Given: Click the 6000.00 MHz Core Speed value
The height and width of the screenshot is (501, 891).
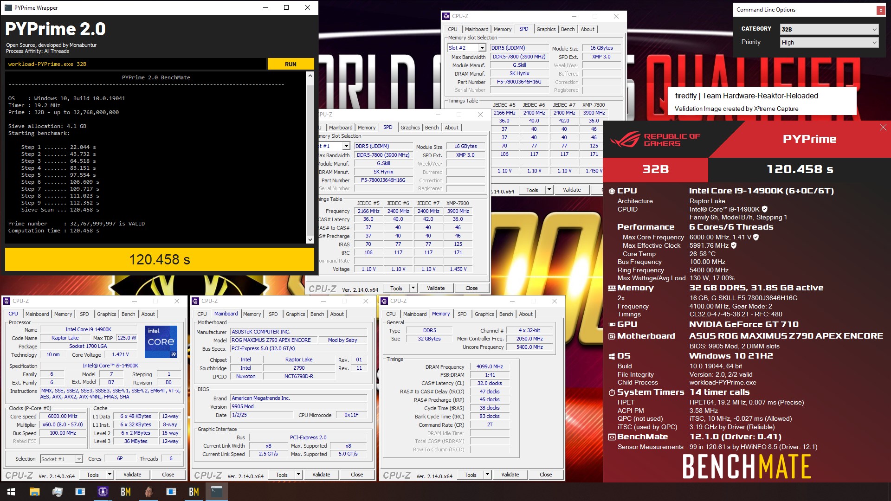Looking at the screenshot, I should 63,416.
